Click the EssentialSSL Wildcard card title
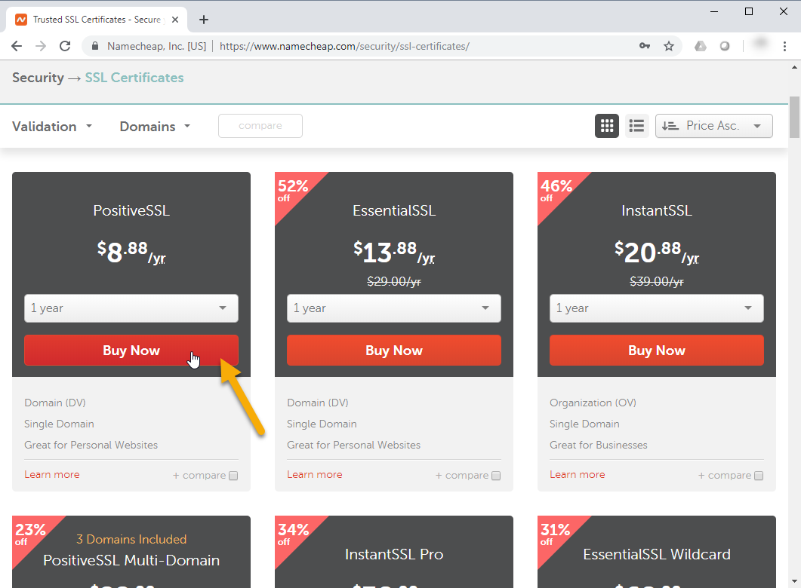The height and width of the screenshot is (588, 801). (x=657, y=554)
